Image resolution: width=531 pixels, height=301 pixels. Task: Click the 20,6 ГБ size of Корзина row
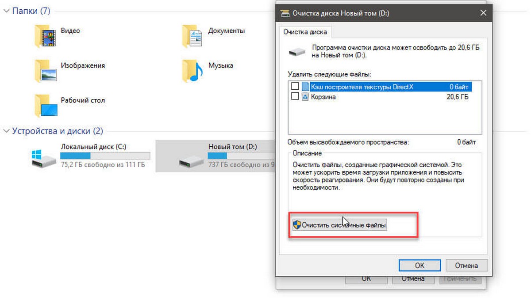point(457,97)
